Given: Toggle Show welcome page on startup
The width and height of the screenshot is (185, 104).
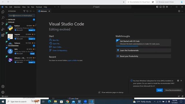Looking at the screenshot, I should [99, 92].
